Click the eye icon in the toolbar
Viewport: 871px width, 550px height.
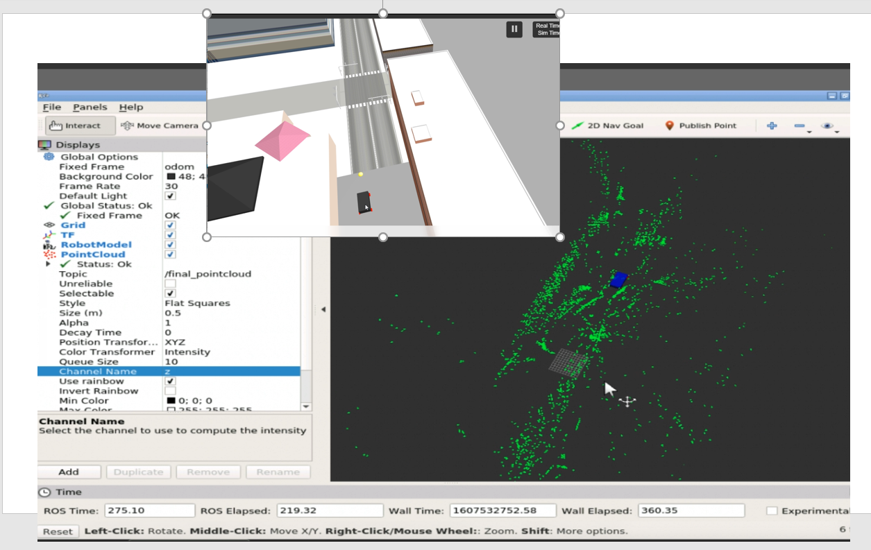click(826, 125)
